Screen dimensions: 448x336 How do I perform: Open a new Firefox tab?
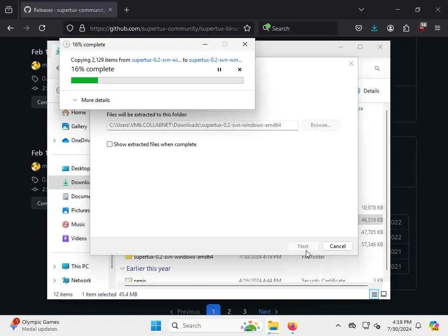(127, 10)
